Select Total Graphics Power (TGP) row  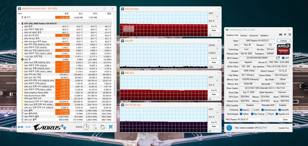pos(66,93)
